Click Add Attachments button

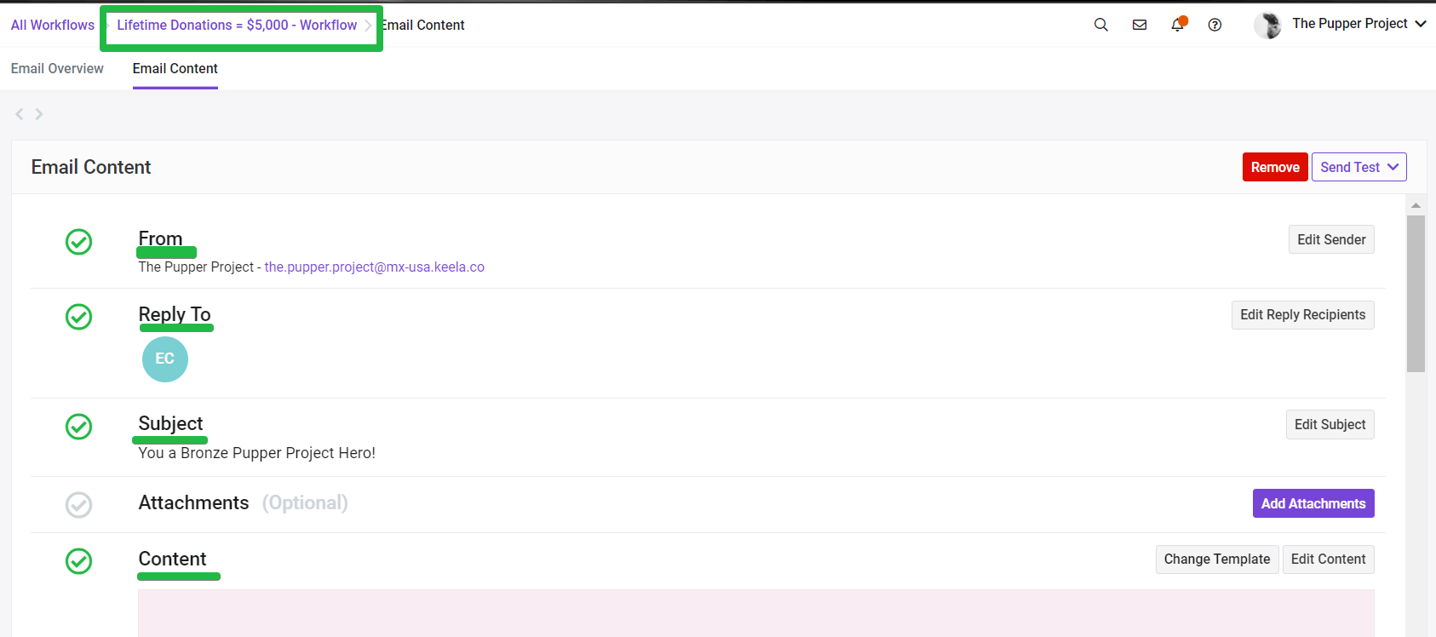[x=1313, y=503]
